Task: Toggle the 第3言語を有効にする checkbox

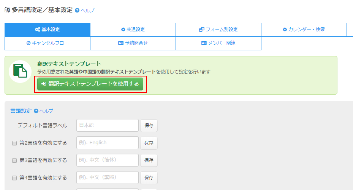Action: [14, 160]
